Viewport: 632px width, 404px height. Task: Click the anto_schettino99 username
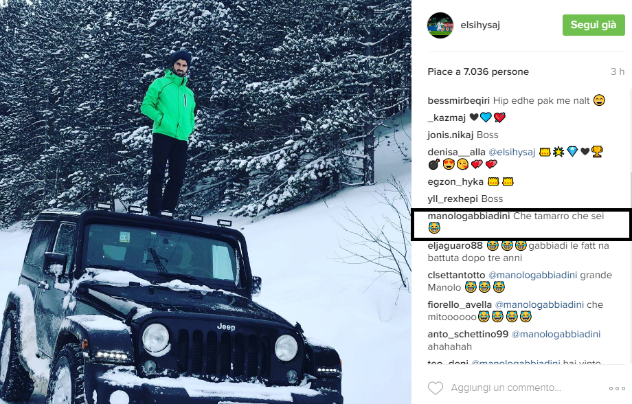click(x=468, y=334)
